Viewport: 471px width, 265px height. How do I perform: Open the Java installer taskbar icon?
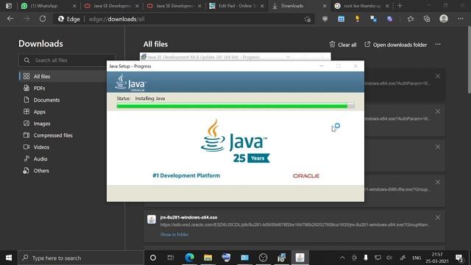300,258
